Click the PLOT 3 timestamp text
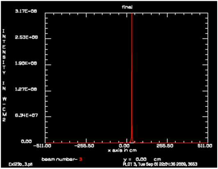218x169 pixels. point(160,164)
